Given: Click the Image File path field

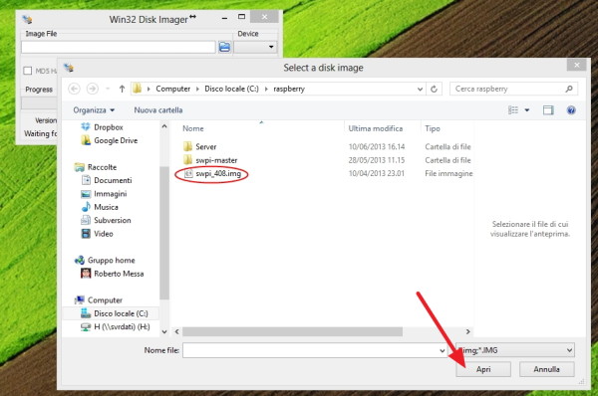Looking at the screenshot, I should coord(119,47).
